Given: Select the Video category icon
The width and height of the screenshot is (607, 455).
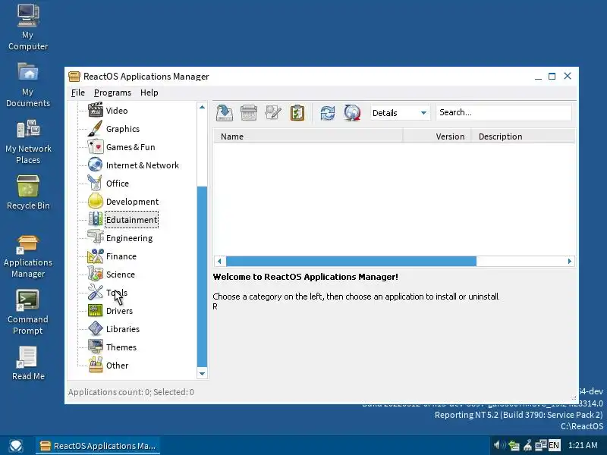Looking at the screenshot, I should pos(96,110).
